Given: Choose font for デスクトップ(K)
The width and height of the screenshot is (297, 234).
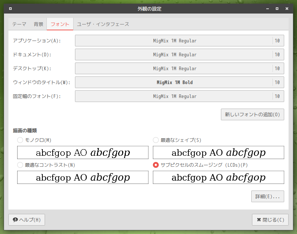Looking at the screenshot, I should (179, 68).
